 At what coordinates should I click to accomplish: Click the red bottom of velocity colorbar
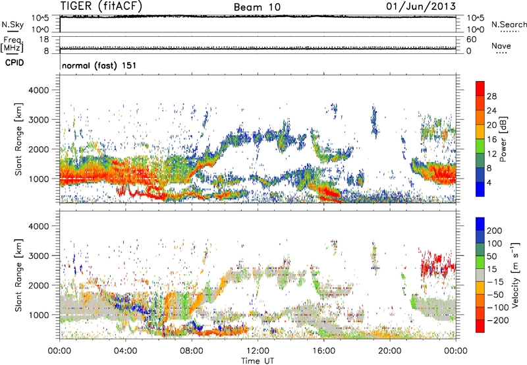[x=480, y=326]
